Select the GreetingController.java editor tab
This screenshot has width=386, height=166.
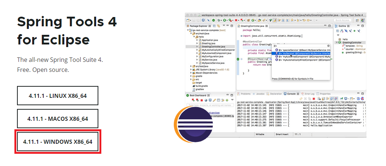coord(253,26)
